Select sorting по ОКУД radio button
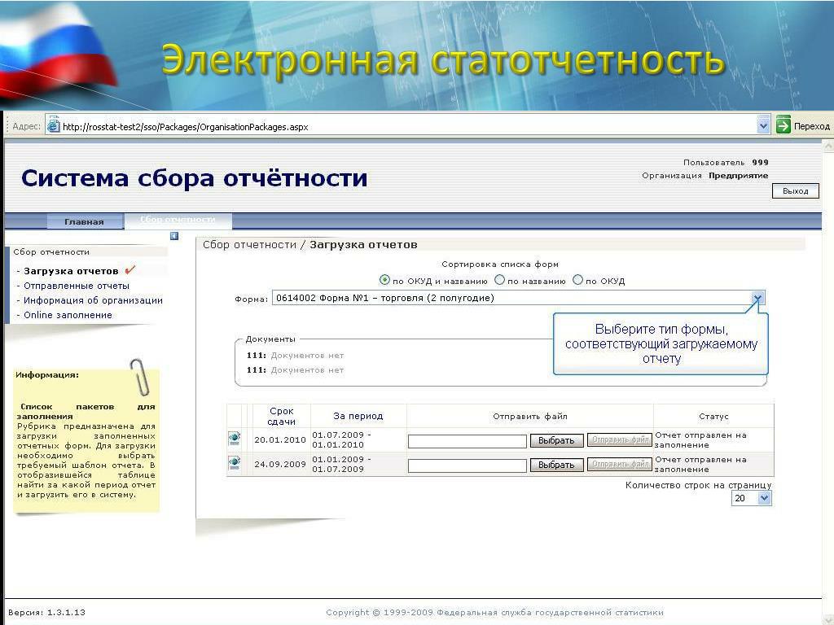 (577, 280)
